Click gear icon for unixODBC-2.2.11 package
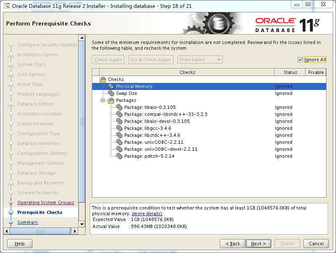Screen dimensions: 336x253 click(x=119, y=142)
